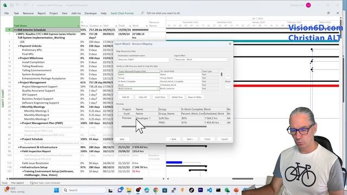
Task: Open Work Variance field dropdown in mapping
Action: pyautogui.click(x=158, y=88)
